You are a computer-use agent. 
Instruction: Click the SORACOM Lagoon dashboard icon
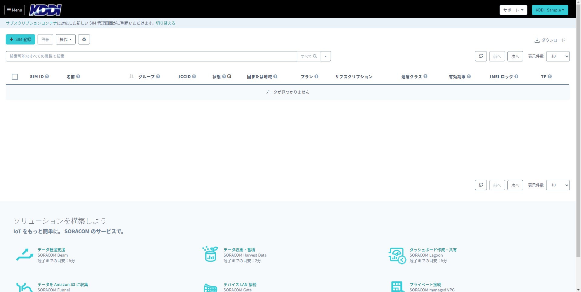pos(397,256)
